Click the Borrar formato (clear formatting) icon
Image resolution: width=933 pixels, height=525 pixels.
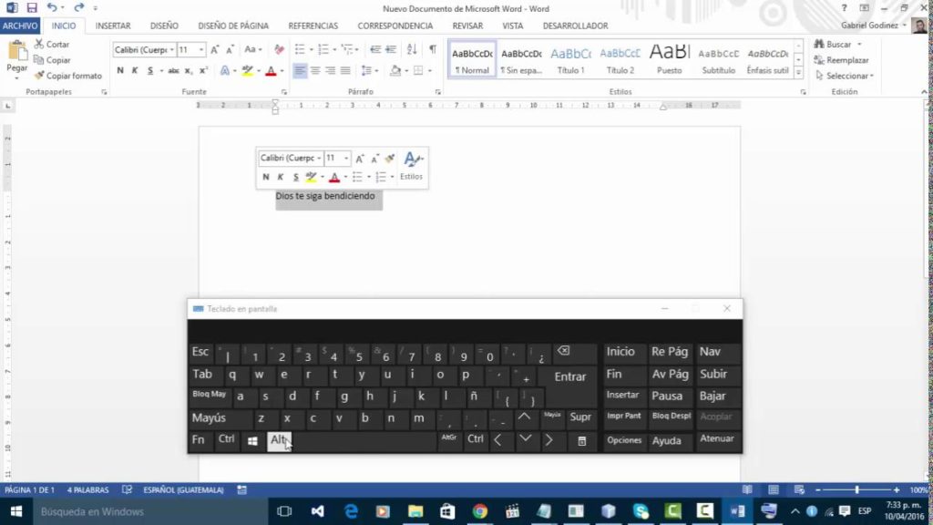(279, 50)
